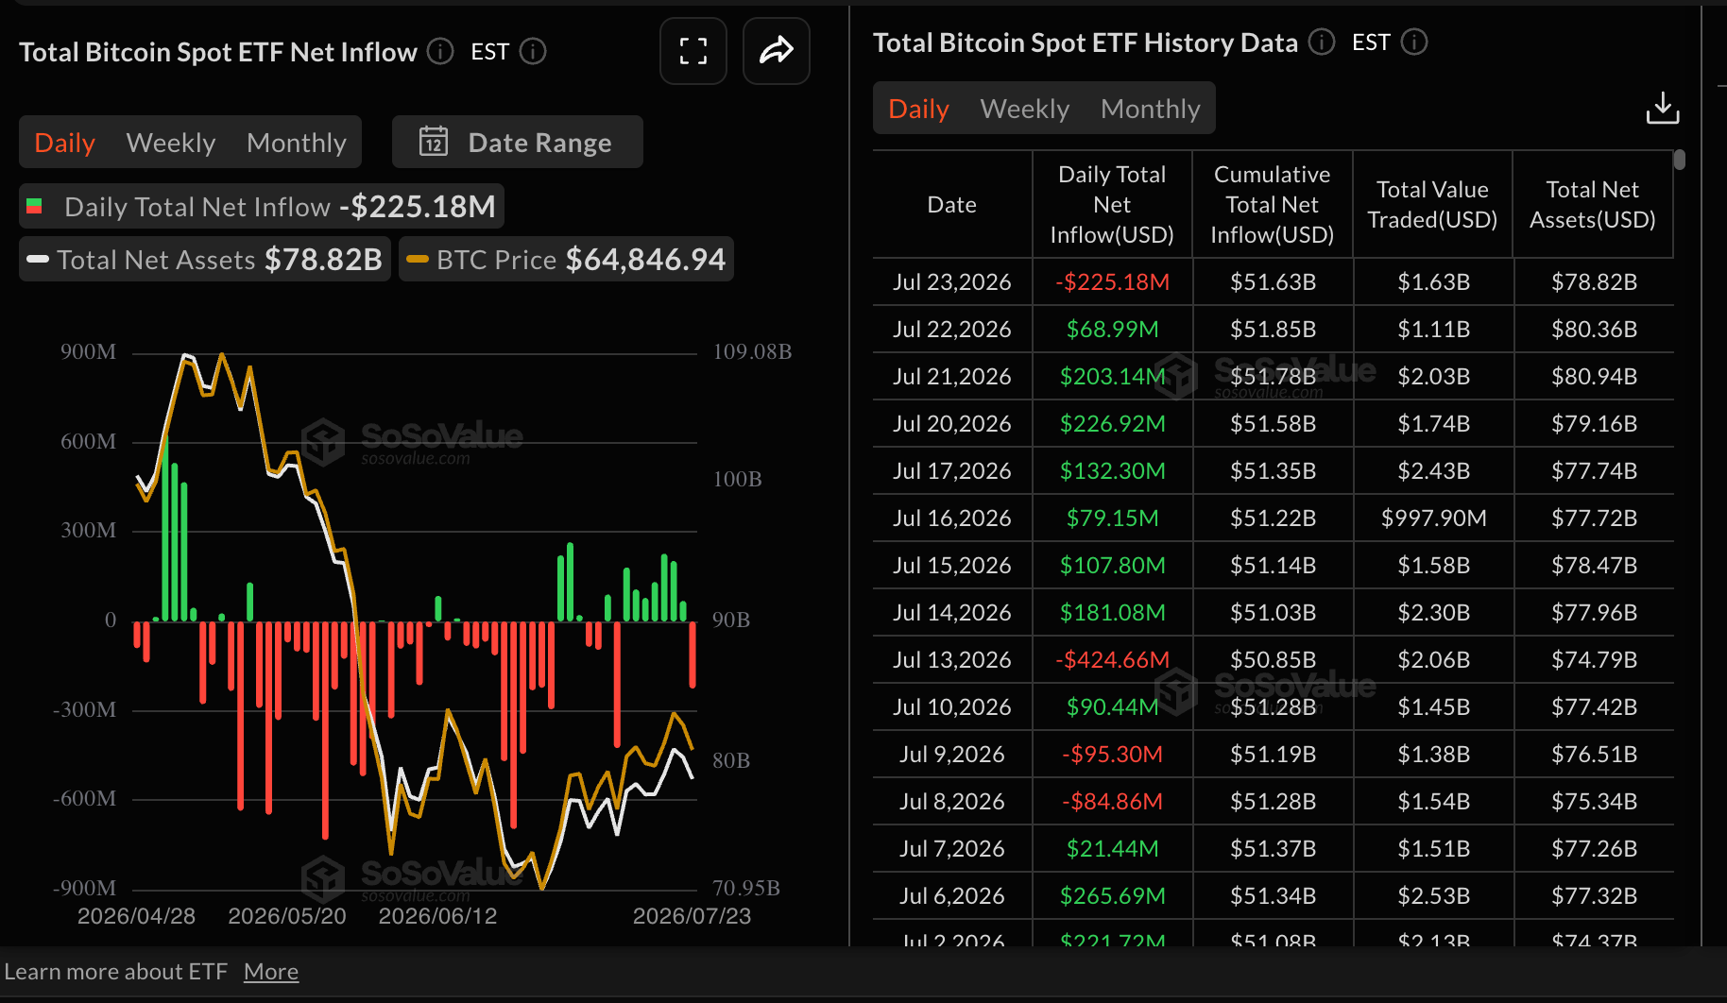
Task: Select the Jul 14,2026 date cell
Action: pos(952,612)
